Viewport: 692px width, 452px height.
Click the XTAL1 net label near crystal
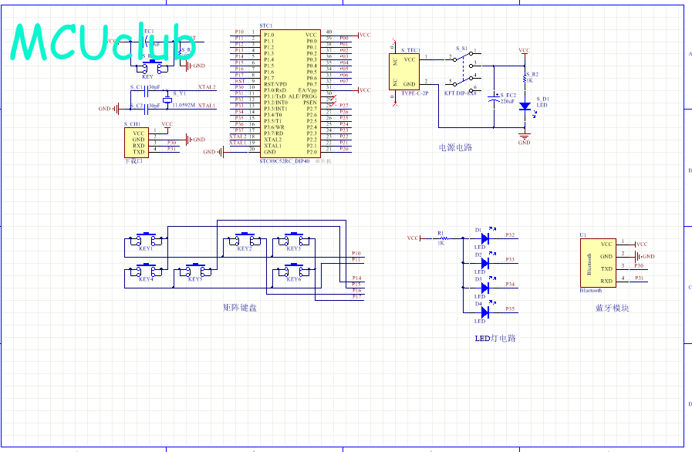207,106
